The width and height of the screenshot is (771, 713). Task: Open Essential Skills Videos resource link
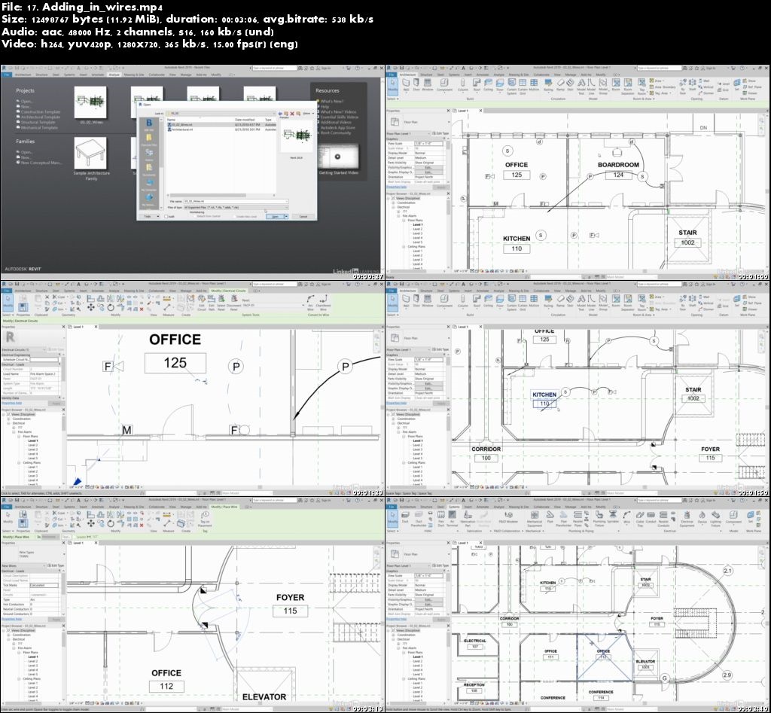[340, 117]
